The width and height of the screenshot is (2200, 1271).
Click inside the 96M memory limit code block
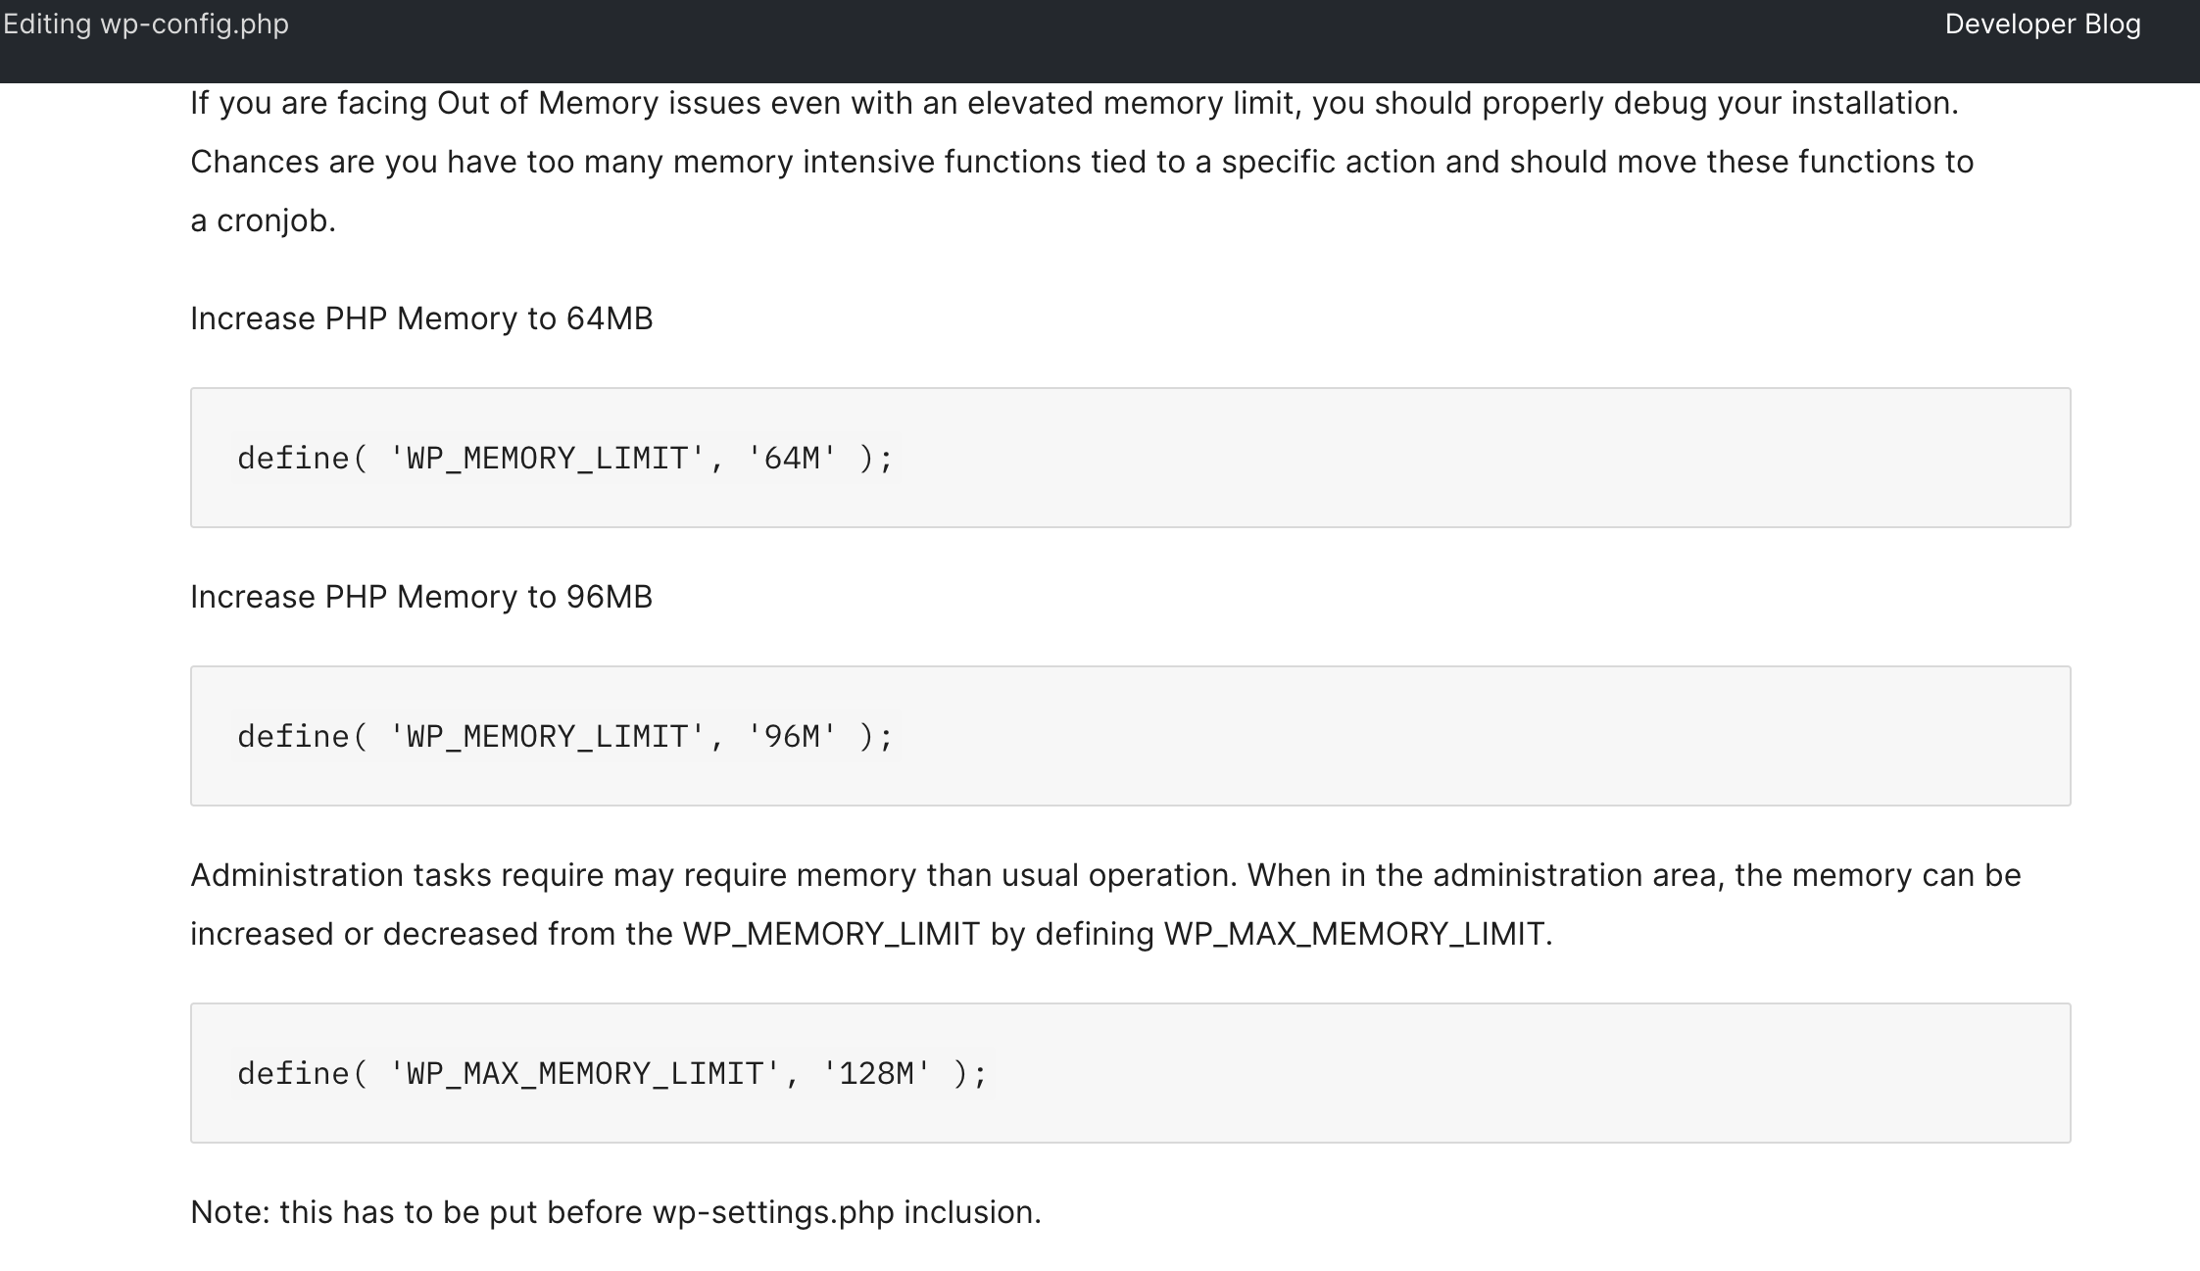pyautogui.click(x=1372, y=736)
